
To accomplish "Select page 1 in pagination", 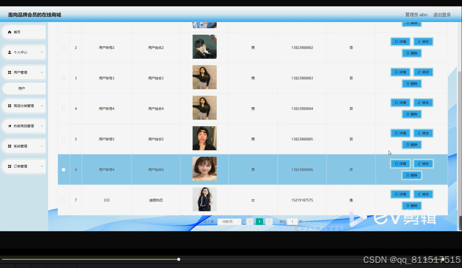I will 259,222.
